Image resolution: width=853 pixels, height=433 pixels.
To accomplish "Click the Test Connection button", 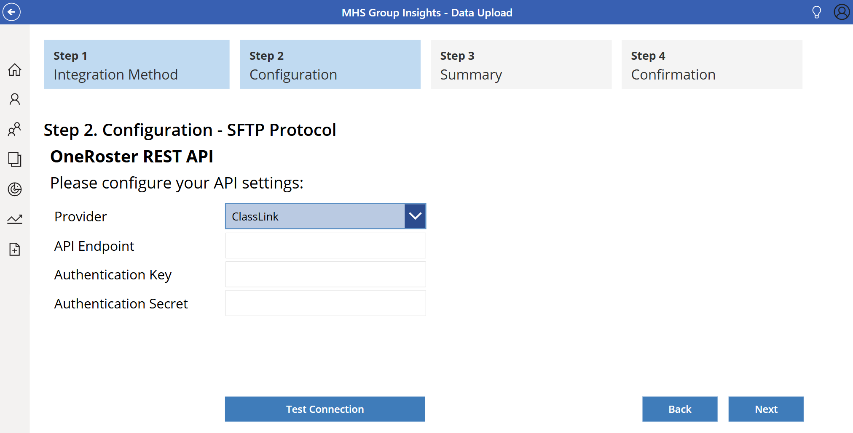I will (x=325, y=409).
